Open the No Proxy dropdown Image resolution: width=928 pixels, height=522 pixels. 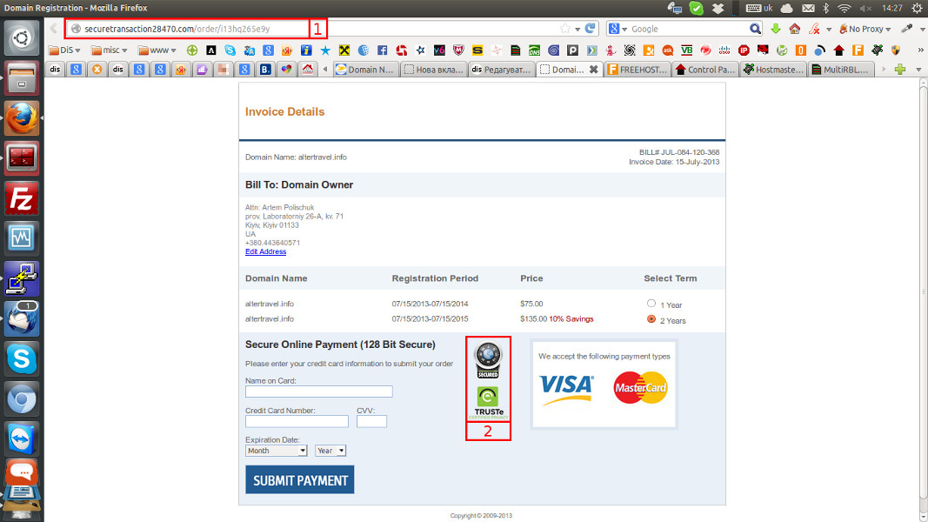tap(865, 29)
